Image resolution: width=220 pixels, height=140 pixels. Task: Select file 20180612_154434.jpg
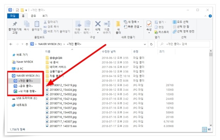click(61, 90)
